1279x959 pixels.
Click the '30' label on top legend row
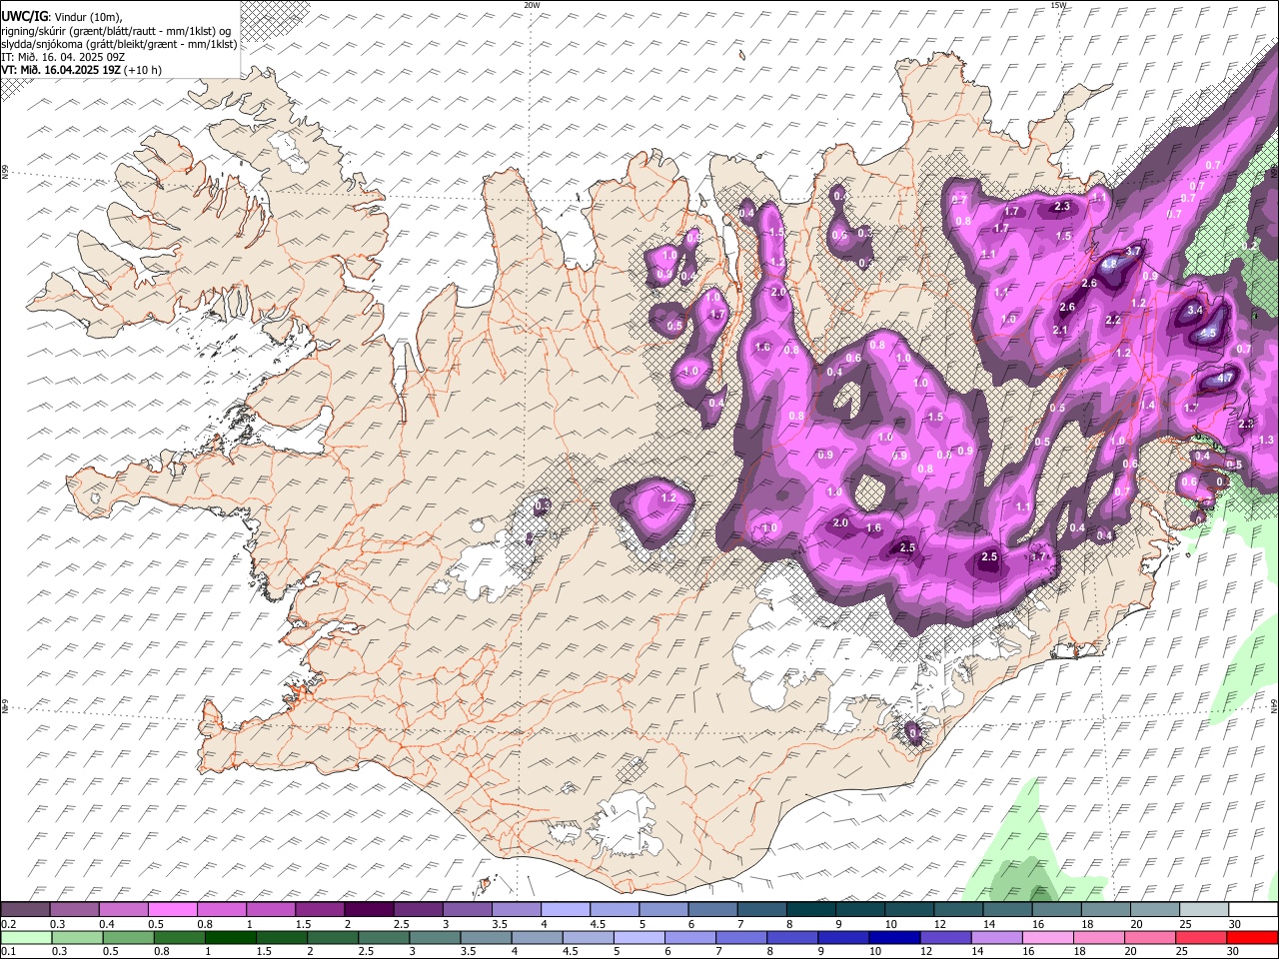[x=1235, y=925]
